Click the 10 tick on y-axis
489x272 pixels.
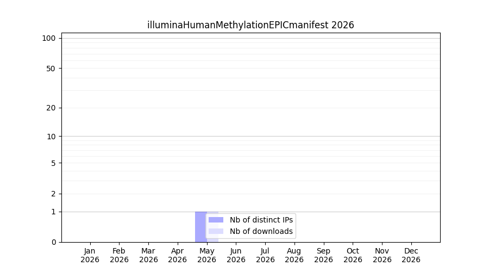(51, 137)
